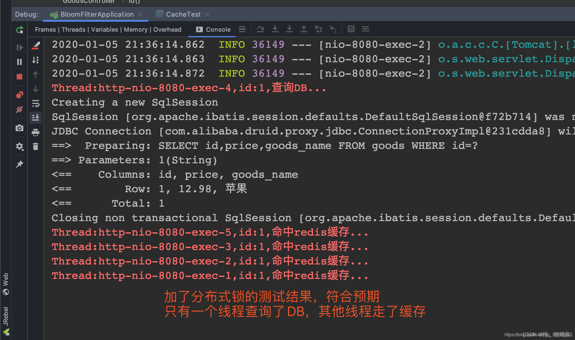Click the Rerun debug icon
This screenshot has width=575, height=340.
click(x=19, y=30)
